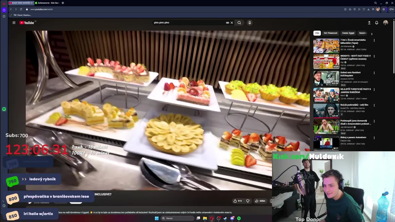Open Opera sidebar bookmarks star icon
Image resolution: width=395 pixels, height=222 pixels.
(4, 16)
